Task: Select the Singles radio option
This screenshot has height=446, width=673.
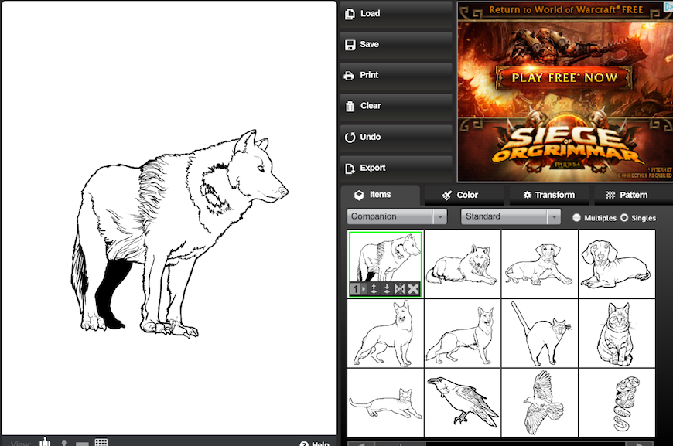Action: pyautogui.click(x=624, y=218)
